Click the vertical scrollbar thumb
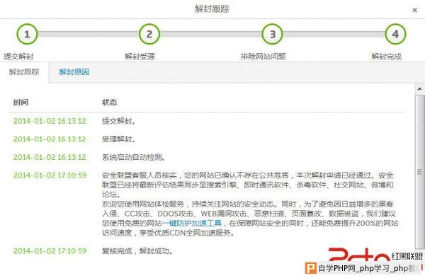425x278 pixels. click(x=419, y=171)
